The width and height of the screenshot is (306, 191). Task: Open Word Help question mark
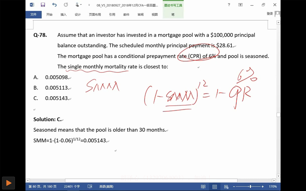click(229, 5)
